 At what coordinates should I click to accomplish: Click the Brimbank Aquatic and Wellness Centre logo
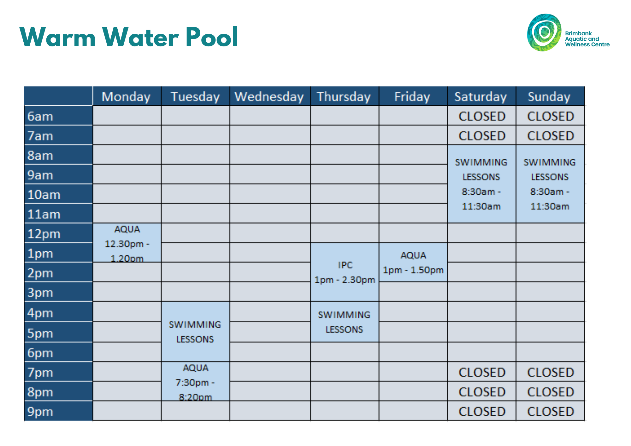pyautogui.click(x=568, y=32)
